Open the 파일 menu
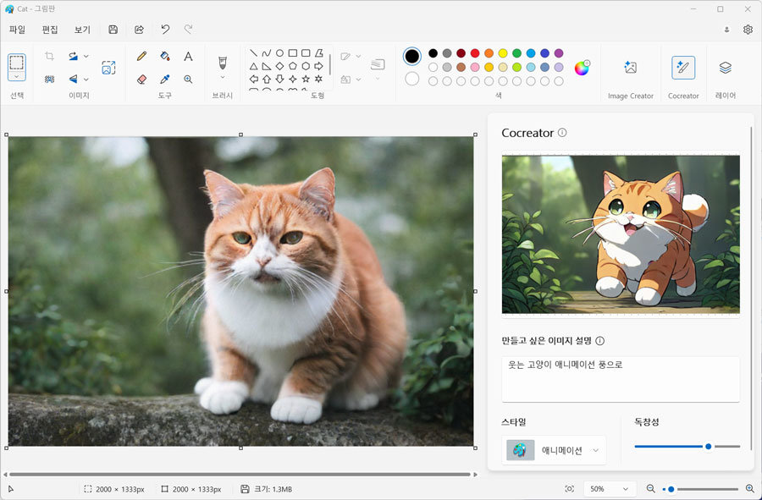The width and height of the screenshot is (762, 500). pos(17,30)
